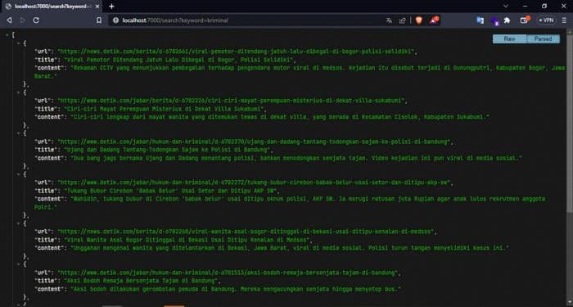Open Brave Wallet icon
The image size is (573, 307).
point(525,20)
